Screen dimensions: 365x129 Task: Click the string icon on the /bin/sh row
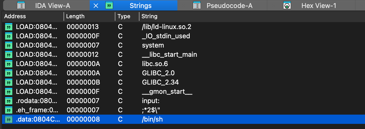click(9, 119)
